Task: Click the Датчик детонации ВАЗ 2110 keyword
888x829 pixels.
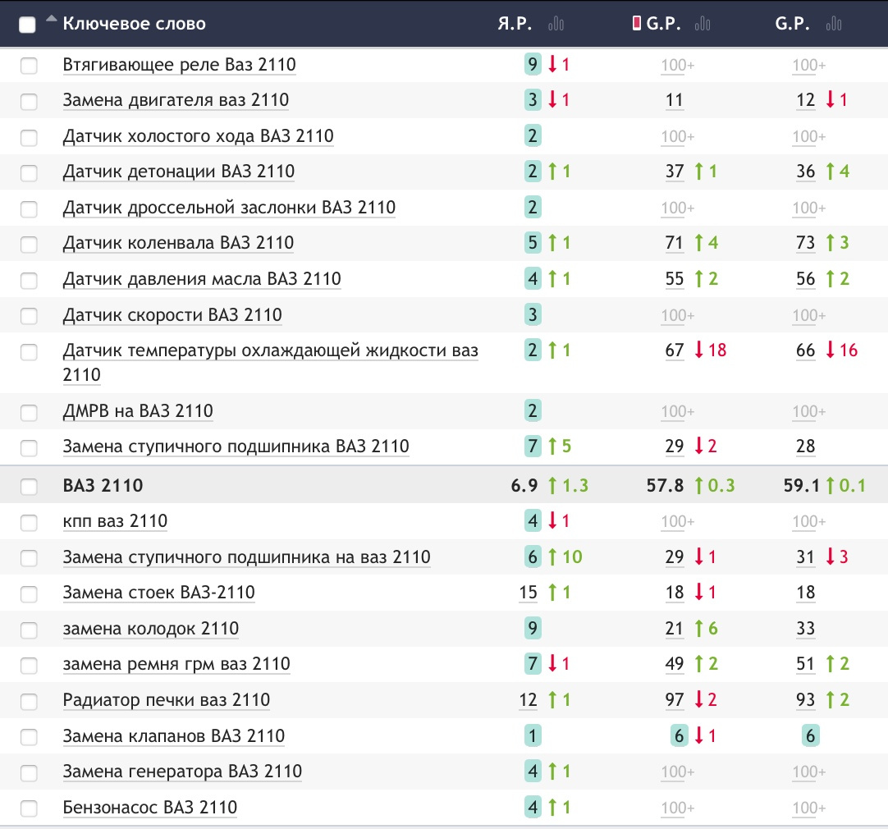Action: tap(178, 172)
